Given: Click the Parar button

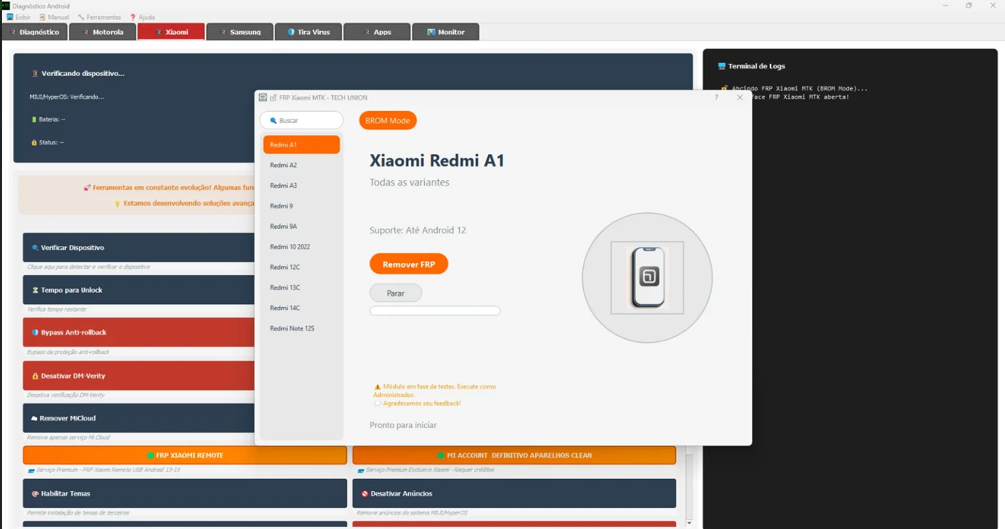Looking at the screenshot, I should point(395,293).
